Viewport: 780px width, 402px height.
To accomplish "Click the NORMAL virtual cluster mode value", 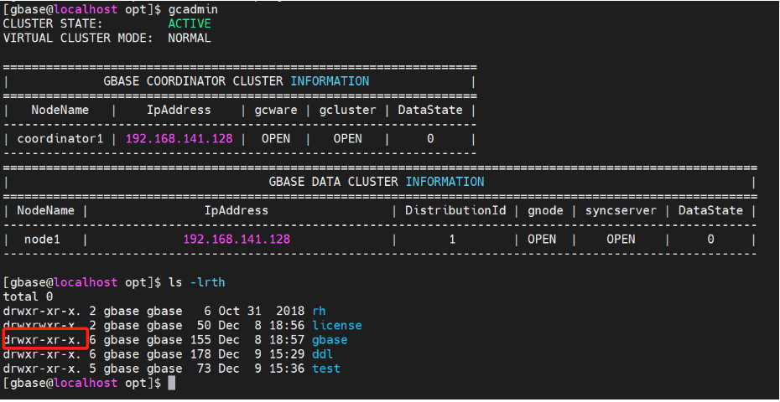I will click(x=190, y=38).
